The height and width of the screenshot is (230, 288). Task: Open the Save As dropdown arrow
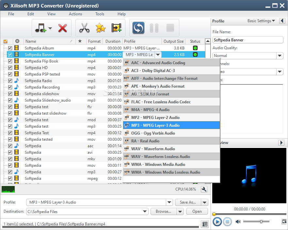click(204, 202)
